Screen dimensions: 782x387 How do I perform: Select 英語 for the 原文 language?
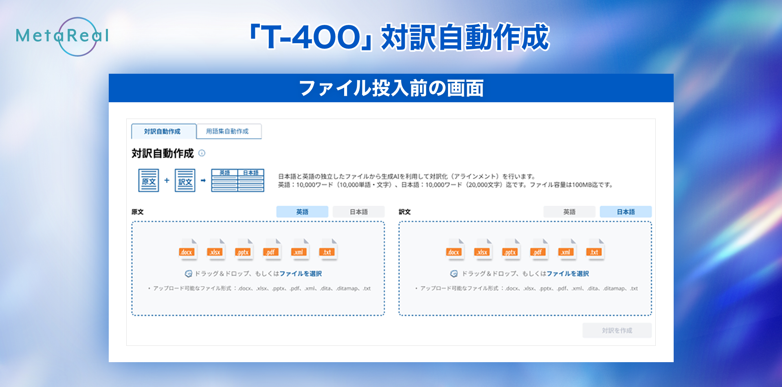pyautogui.click(x=302, y=212)
